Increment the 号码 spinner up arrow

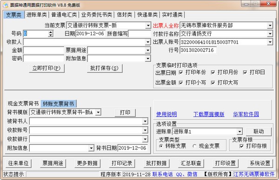51,32
